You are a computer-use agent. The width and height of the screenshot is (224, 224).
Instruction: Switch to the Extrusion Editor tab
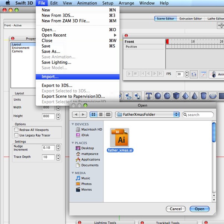[x=190, y=19]
